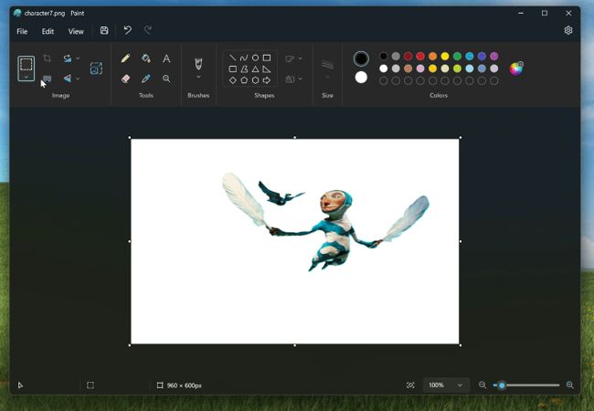The height and width of the screenshot is (411, 594).
Task: Select the square Rectangle shape in top row
Action: coord(267,58)
